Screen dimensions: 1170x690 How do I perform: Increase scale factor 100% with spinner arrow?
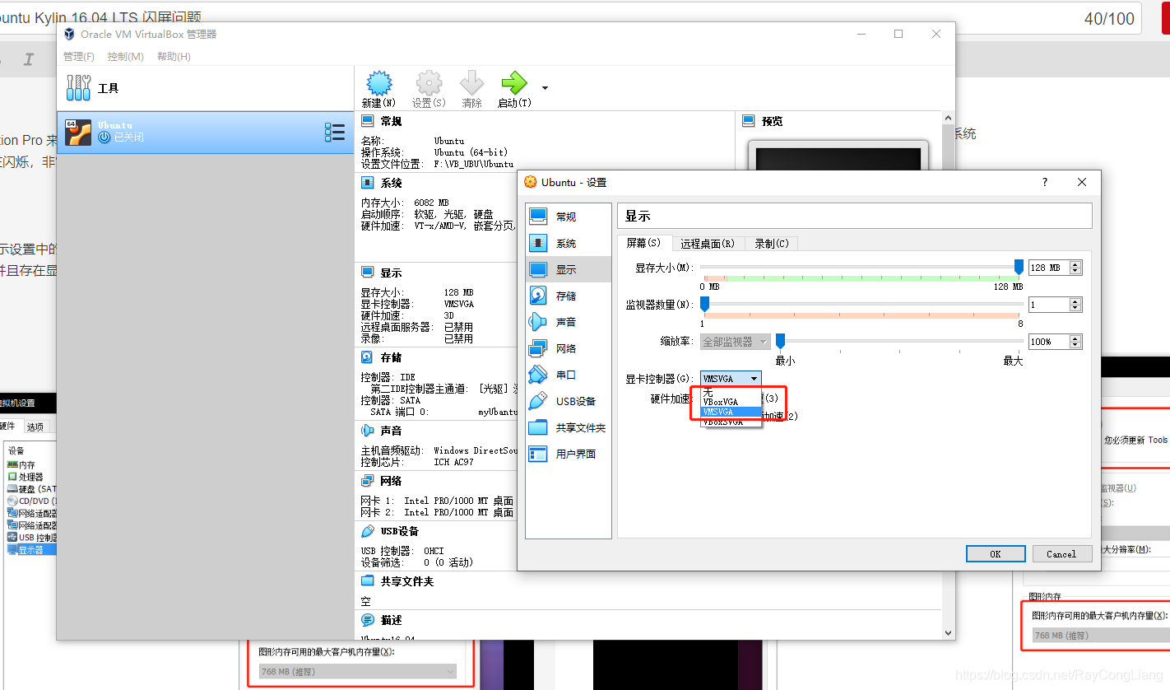click(x=1075, y=338)
